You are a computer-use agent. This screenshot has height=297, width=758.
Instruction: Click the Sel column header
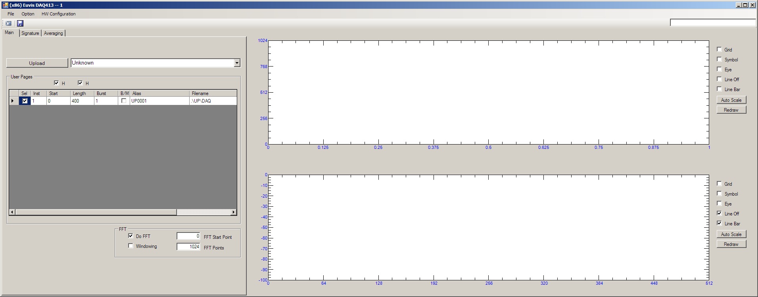pyautogui.click(x=25, y=93)
